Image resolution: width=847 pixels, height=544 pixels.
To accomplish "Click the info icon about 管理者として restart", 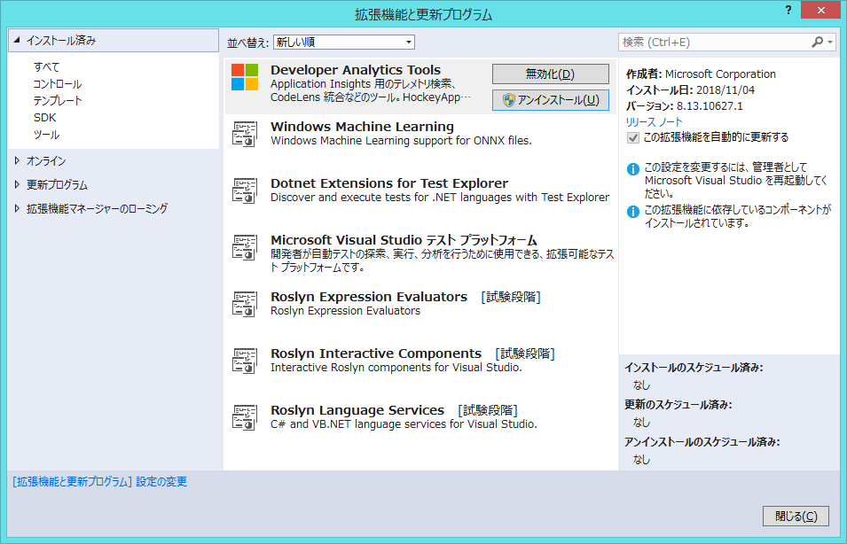I will tap(633, 169).
